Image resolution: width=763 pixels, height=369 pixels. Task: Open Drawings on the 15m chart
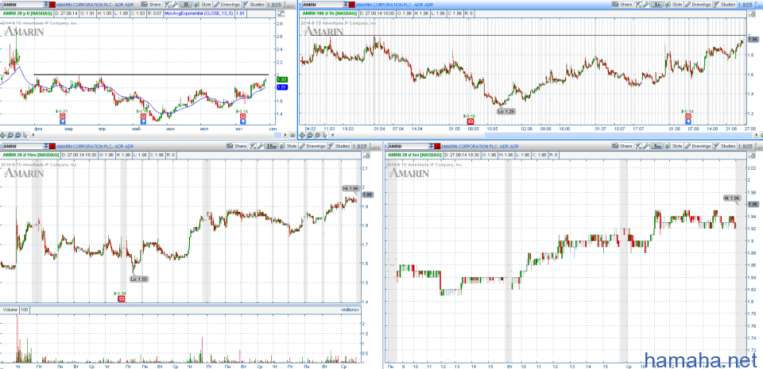pyautogui.click(x=313, y=146)
